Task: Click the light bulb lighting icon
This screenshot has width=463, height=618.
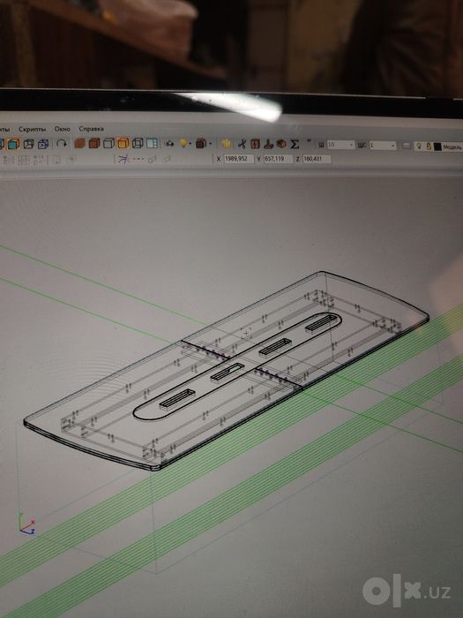Action: click(x=183, y=143)
